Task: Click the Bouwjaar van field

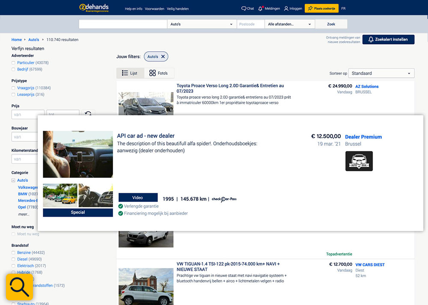Action: click(x=24, y=137)
